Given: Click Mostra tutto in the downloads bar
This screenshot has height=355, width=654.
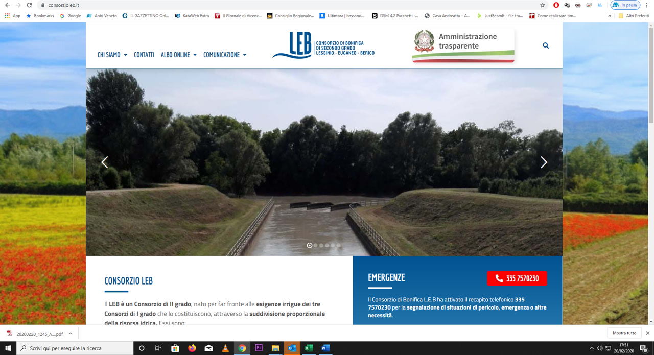Looking at the screenshot, I should pyautogui.click(x=624, y=333).
